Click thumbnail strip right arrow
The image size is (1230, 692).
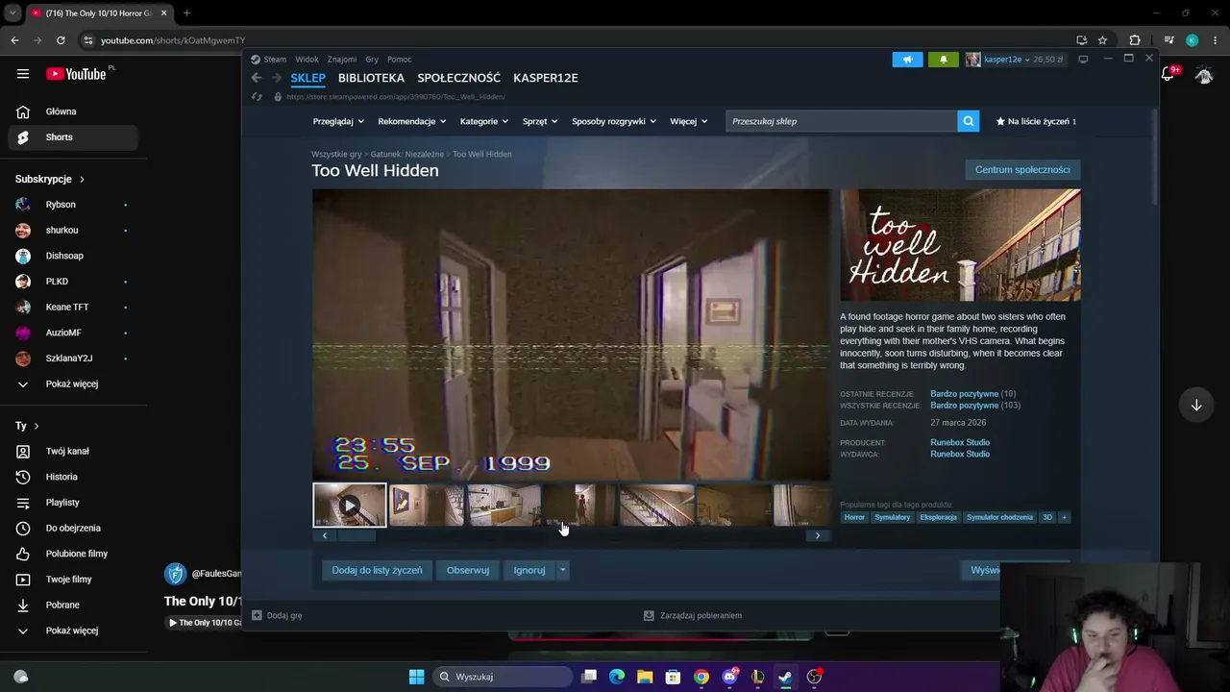(818, 535)
